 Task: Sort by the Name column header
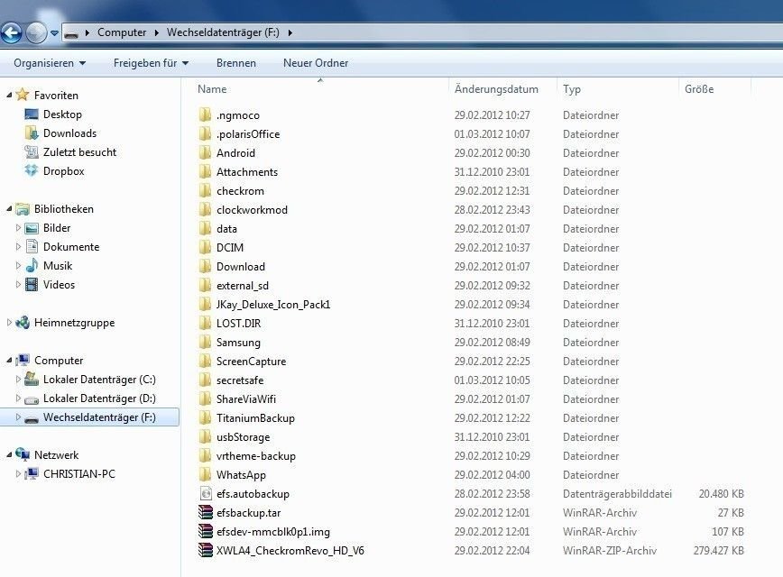pyautogui.click(x=212, y=89)
